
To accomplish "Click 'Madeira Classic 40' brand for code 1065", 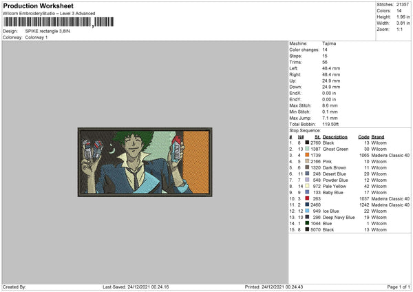I will [390, 155].
